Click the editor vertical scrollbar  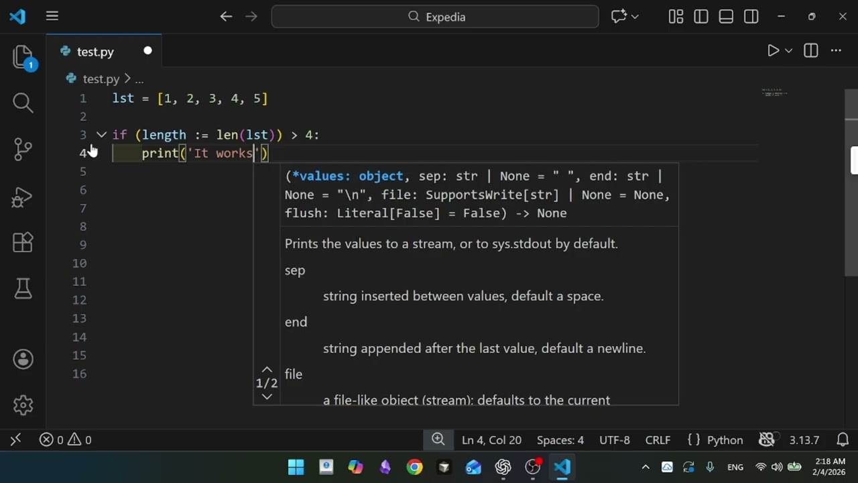click(x=851, y=182)
